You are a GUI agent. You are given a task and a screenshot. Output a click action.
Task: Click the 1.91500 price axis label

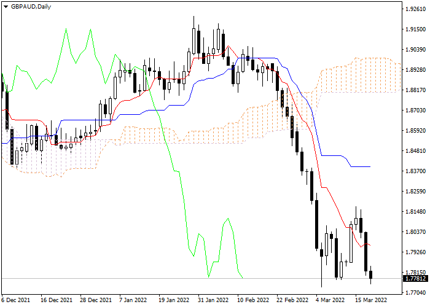(x=416, y=29)
